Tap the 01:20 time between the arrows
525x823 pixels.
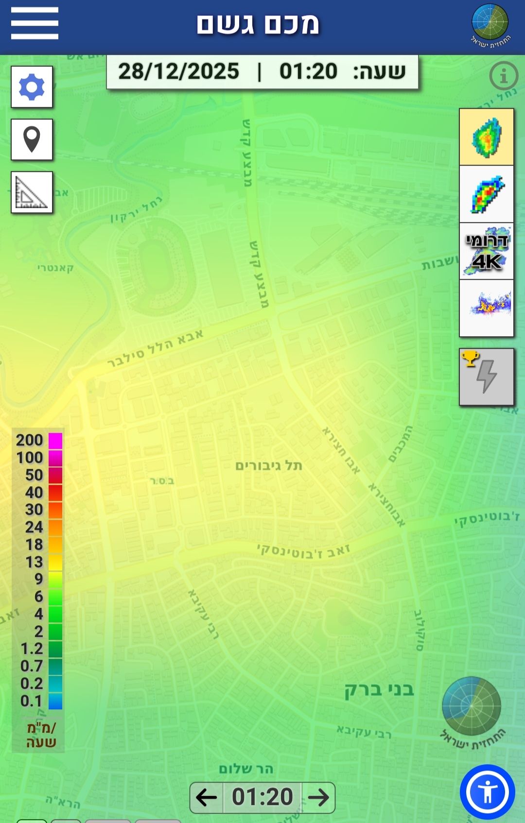262,797
